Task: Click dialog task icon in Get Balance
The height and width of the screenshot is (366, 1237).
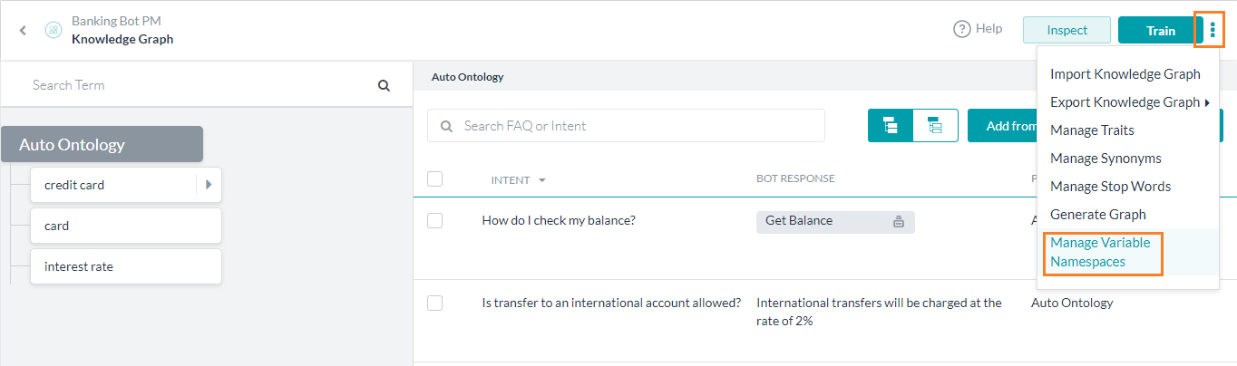Action: coord(899,221)
